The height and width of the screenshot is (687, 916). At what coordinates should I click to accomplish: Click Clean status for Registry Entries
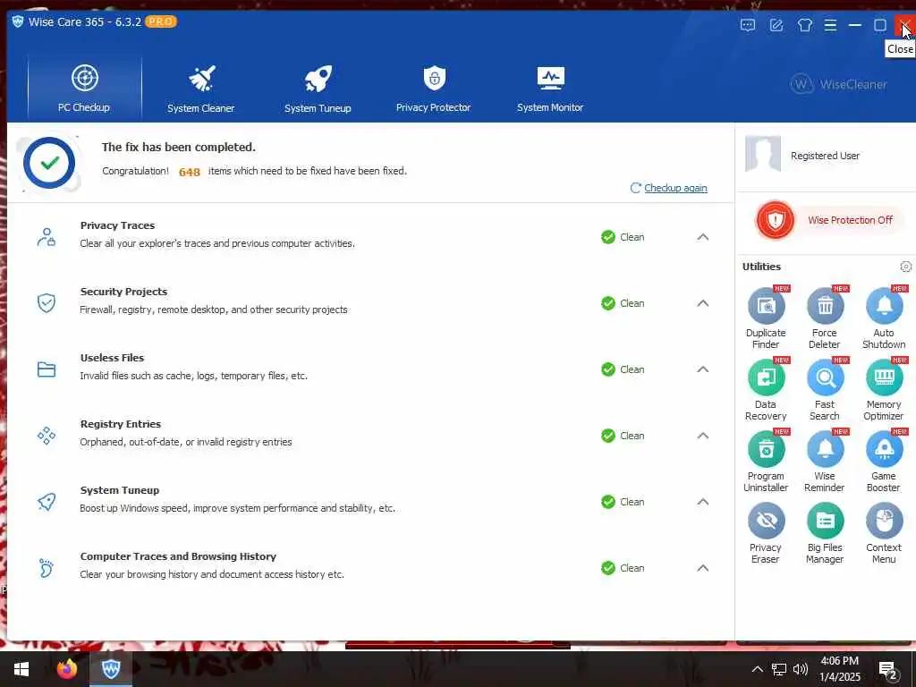623,436
